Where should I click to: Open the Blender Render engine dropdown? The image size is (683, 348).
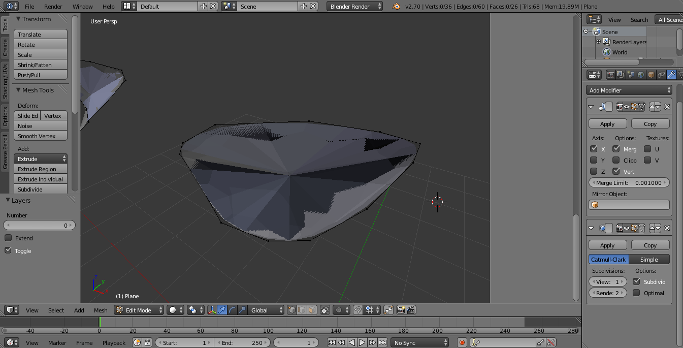(354, 7)
